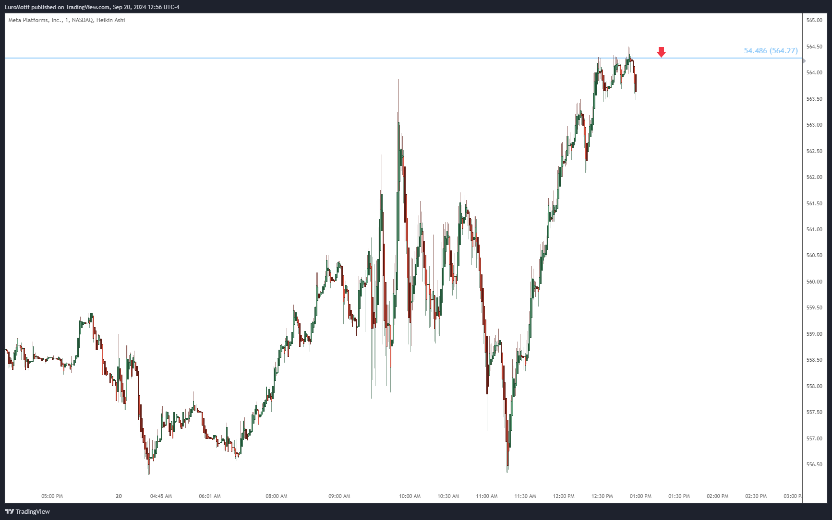The width and height of the screenshot is (832, 520).
Task: Click the 06:01 AM time label
Action: (210, 496)
